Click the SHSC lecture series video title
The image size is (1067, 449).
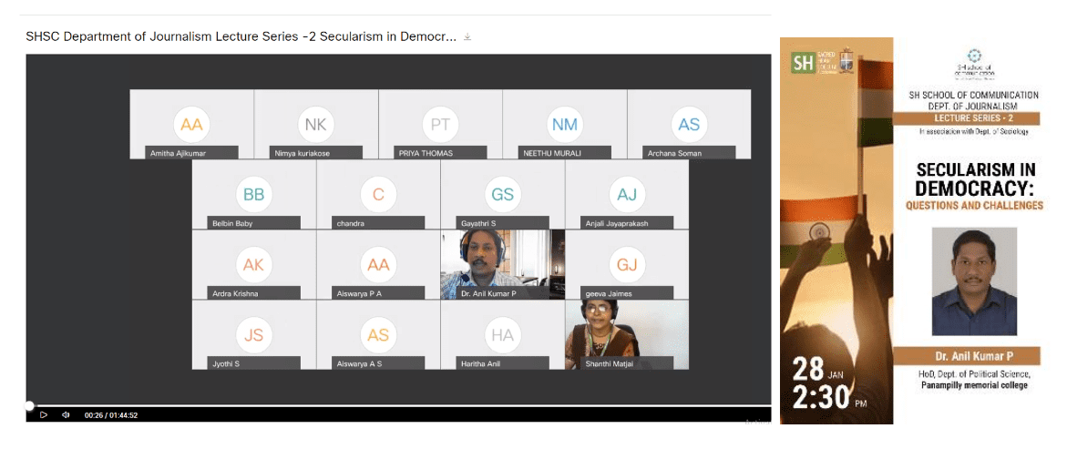coord(241,37)
